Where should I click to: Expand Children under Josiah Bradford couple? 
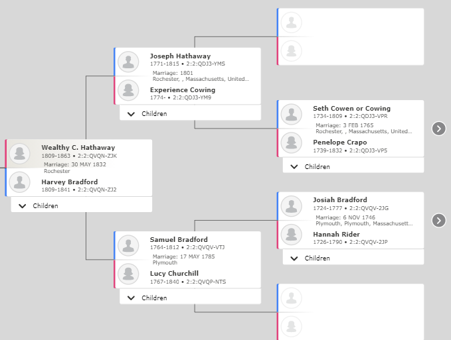[x=353, y=258]
